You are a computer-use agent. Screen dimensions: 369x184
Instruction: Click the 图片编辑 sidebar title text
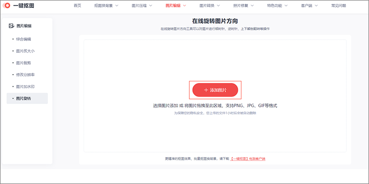24,26
